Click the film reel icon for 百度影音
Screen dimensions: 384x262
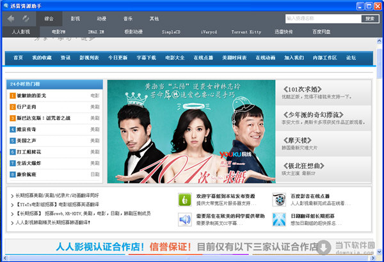[x=279, y=199]
